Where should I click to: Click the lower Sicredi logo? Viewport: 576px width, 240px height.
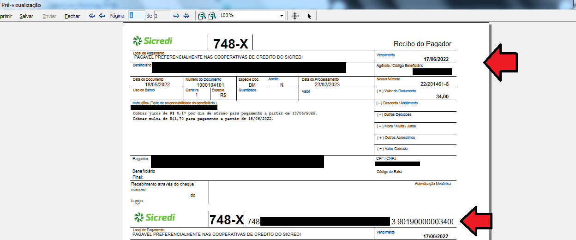154,217
